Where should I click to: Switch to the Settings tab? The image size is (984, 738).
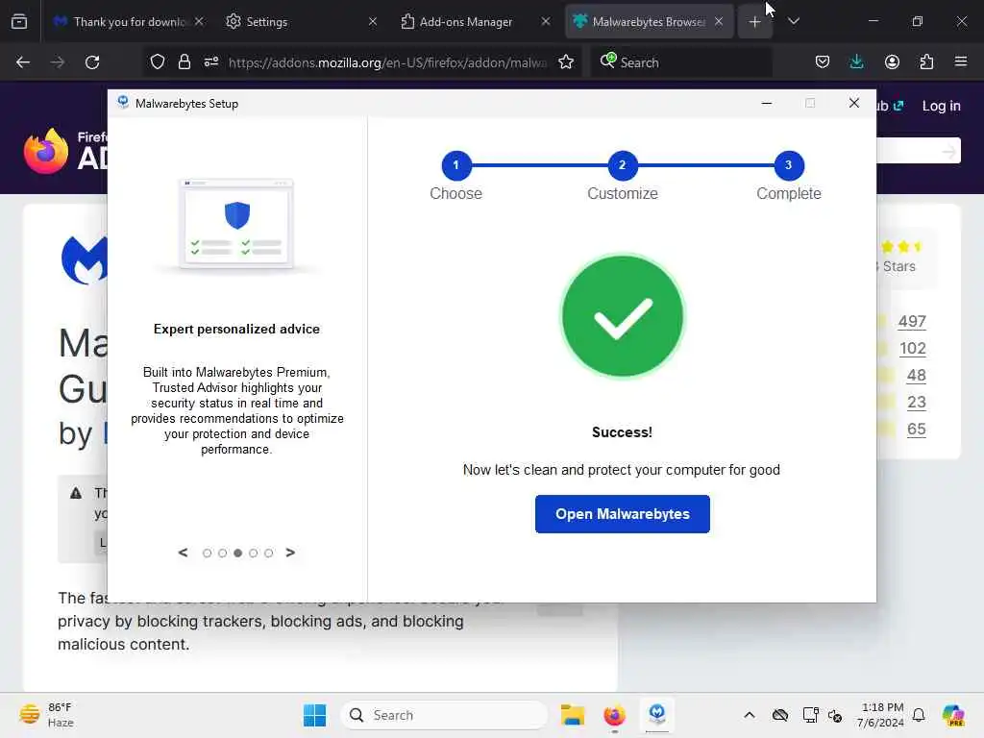click(266, 21)
